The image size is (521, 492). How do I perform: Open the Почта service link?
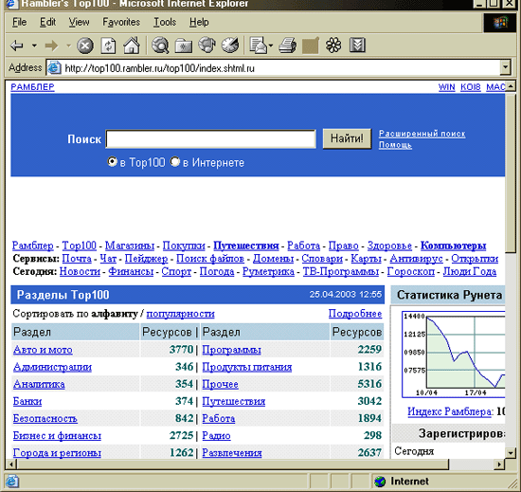click(x=77, y=258)
